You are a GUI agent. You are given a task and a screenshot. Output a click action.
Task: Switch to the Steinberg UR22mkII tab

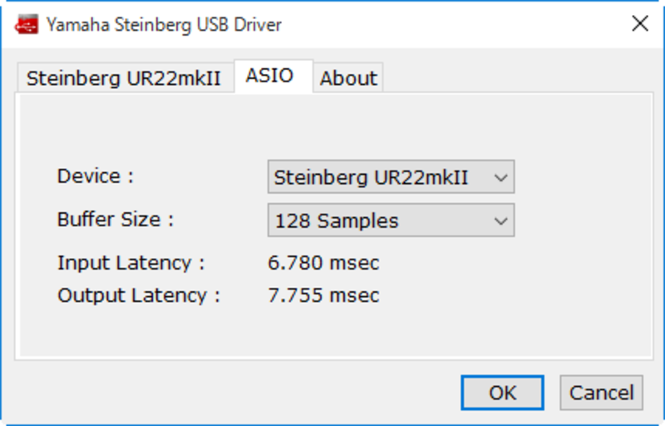pyautogui.click(x=126, y=77)
